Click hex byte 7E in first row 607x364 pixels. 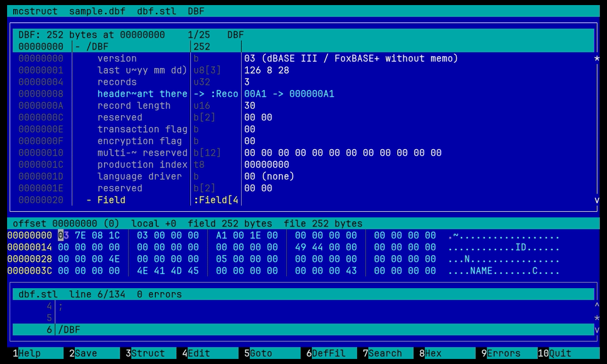(80, 235)
